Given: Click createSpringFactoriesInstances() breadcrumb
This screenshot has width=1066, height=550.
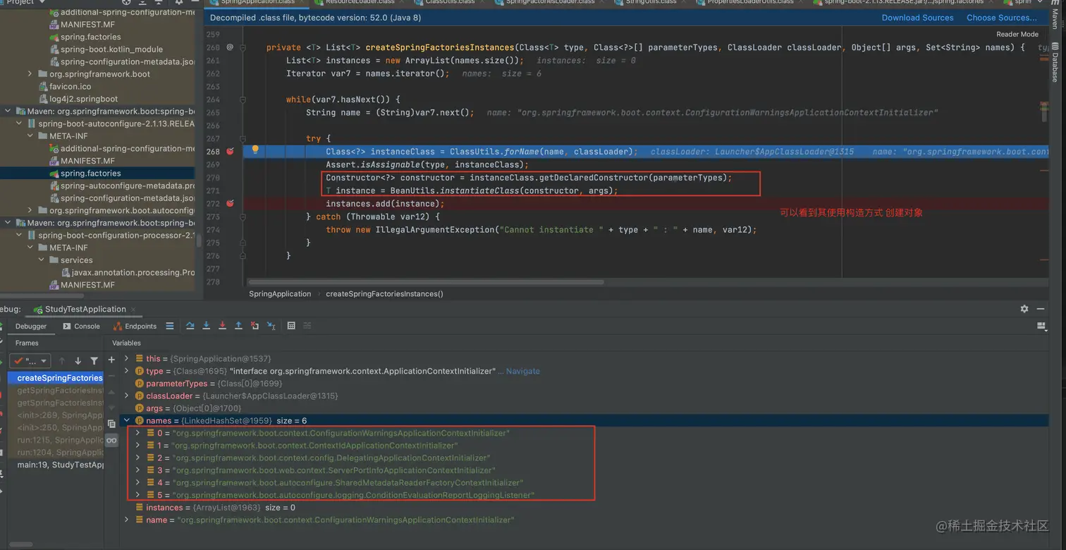Looking at the screenshot, I should pos(384,293).
